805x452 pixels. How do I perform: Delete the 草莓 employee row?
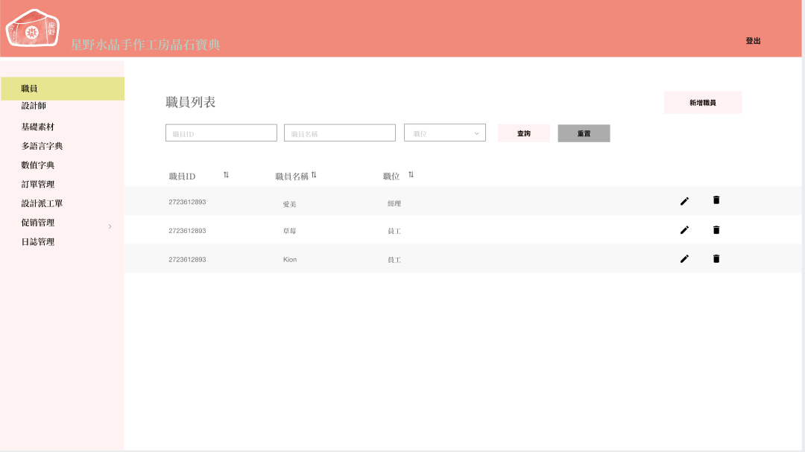pyautogui.click(x=716, y=230)
